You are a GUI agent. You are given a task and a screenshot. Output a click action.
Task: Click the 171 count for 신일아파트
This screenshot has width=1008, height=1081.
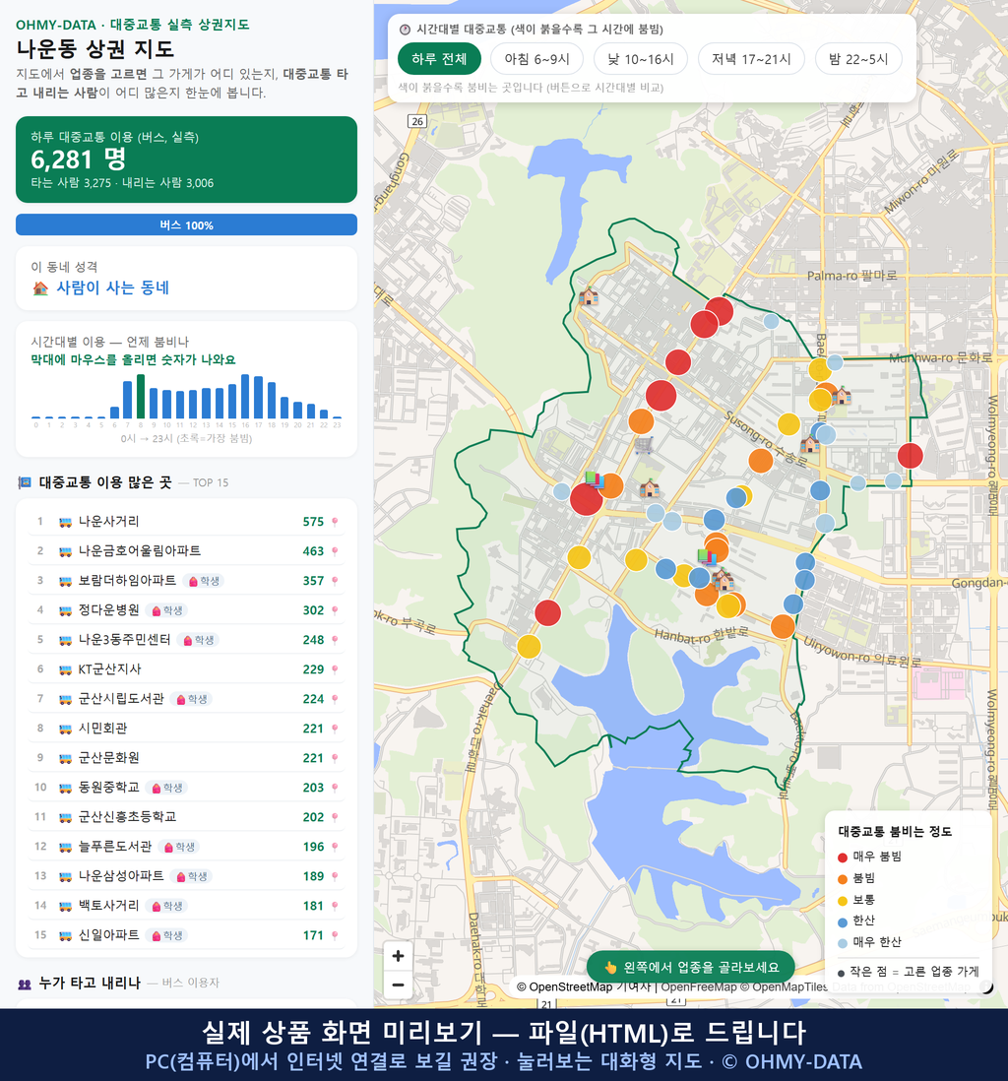point(313,936)
